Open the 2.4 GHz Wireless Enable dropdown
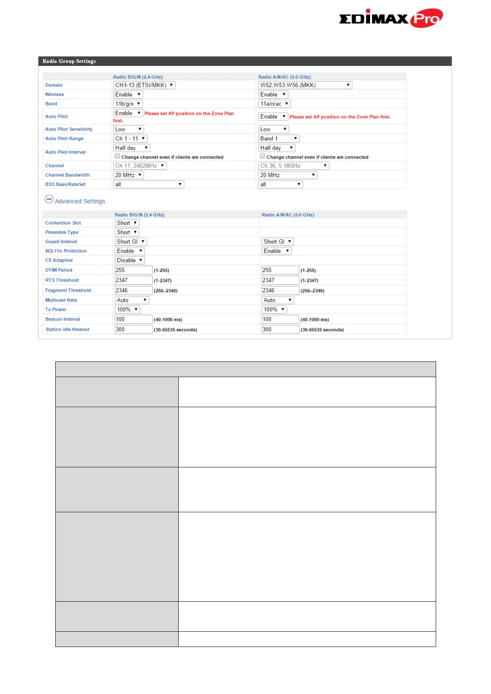 tap(128, 95)
